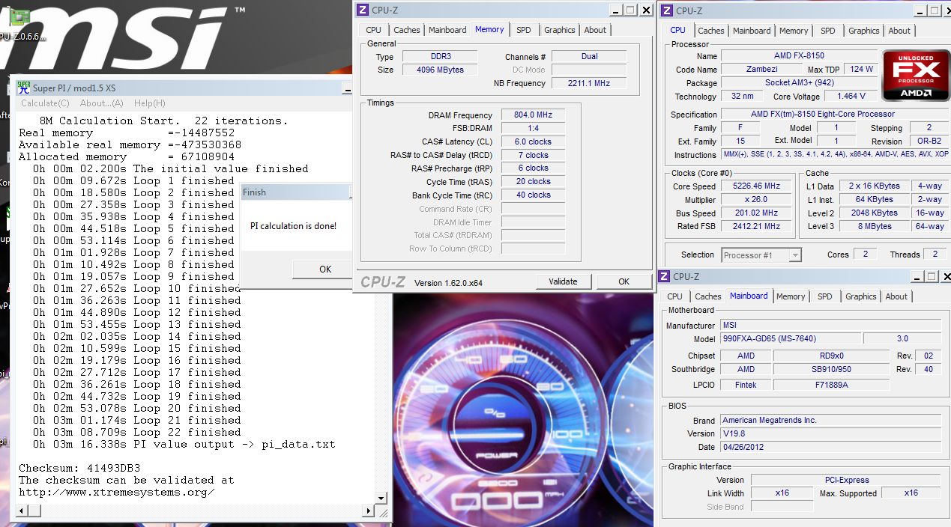Open the Caches tab in the top-right CPU-Z window
The image size is (951, 527).
pyautogui.click(x=710, y=31)
